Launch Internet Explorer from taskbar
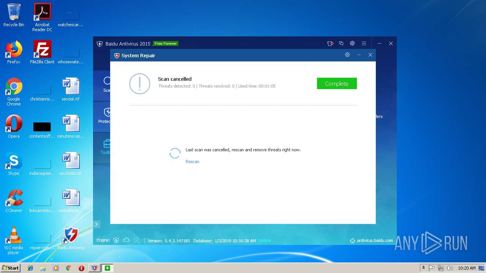 (x=30, y=268)
